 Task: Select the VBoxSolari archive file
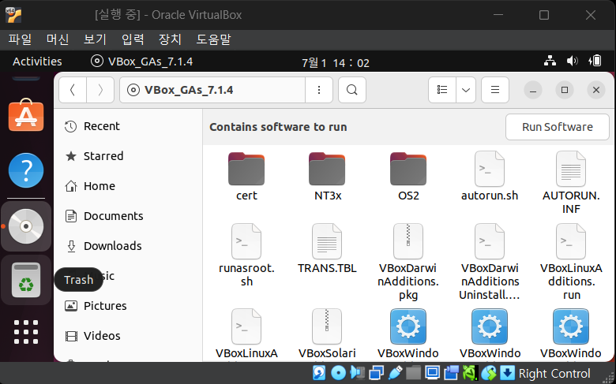click(x=327, y=334)
